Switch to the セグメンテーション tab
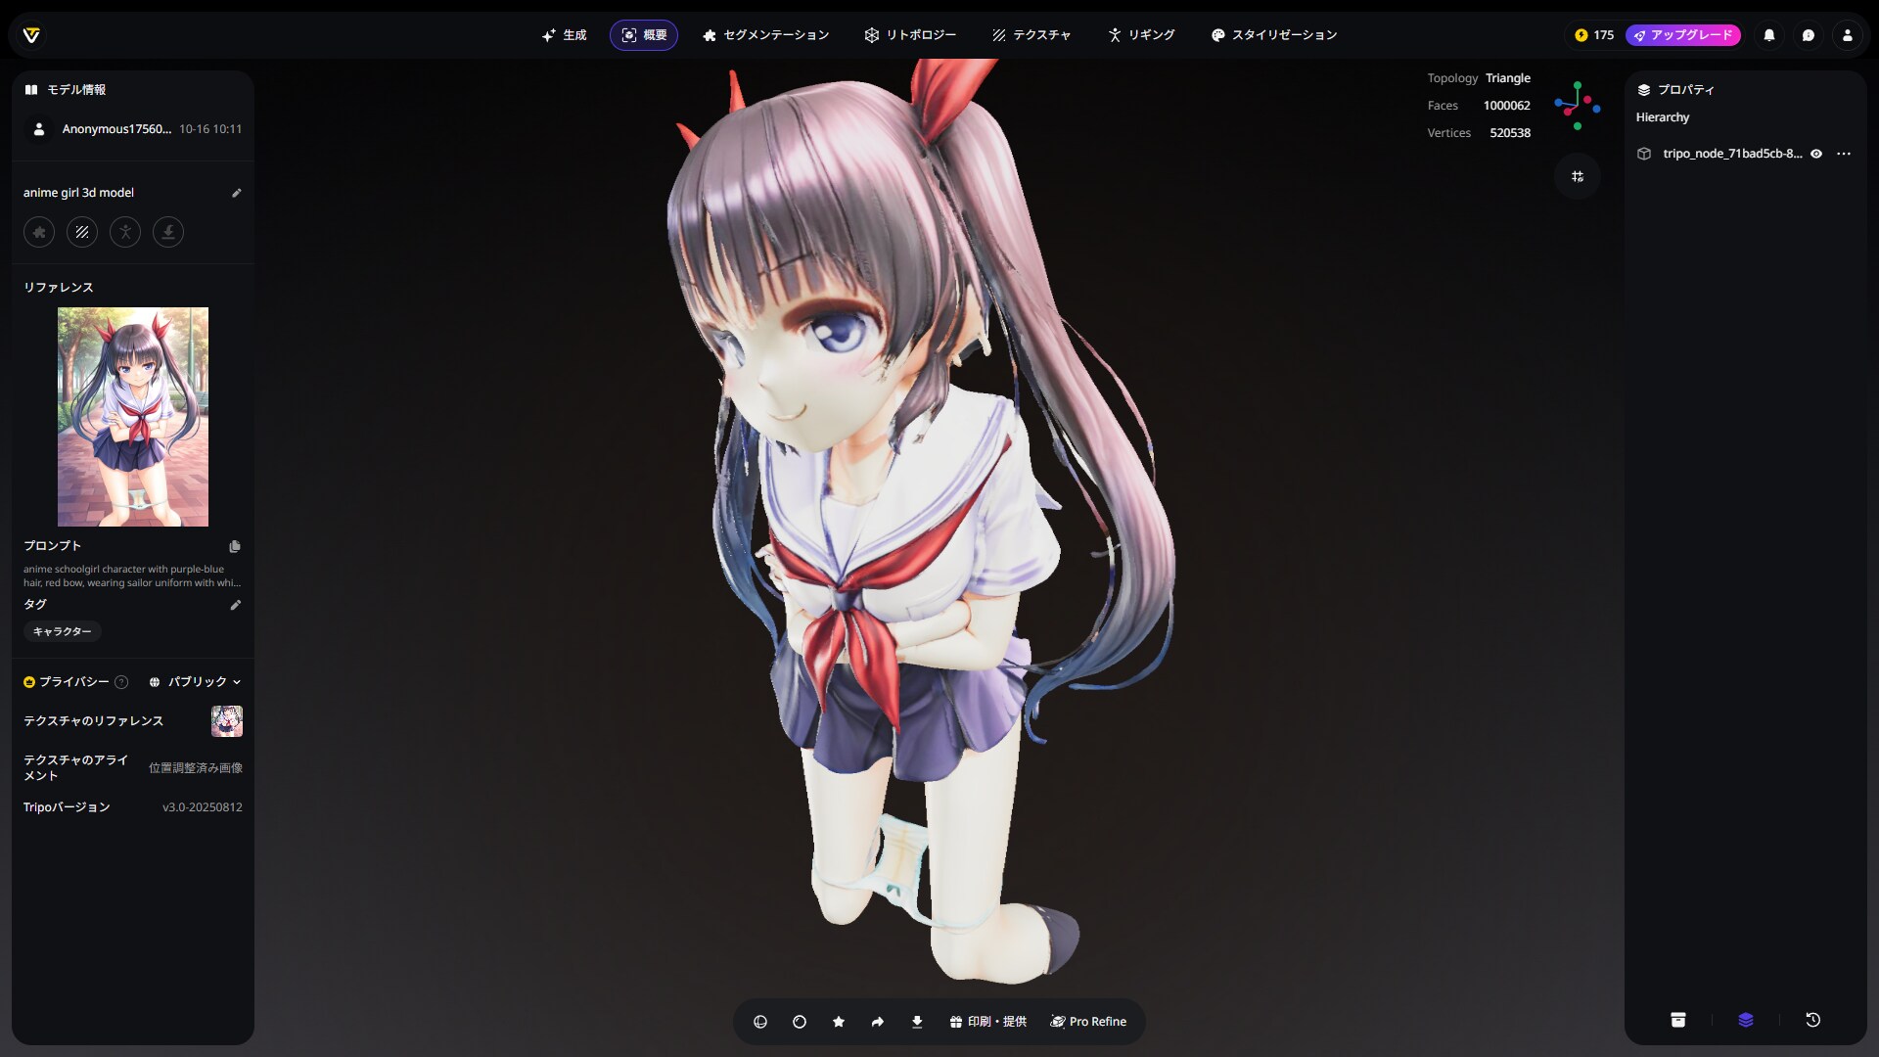 [x=765, y=35]
